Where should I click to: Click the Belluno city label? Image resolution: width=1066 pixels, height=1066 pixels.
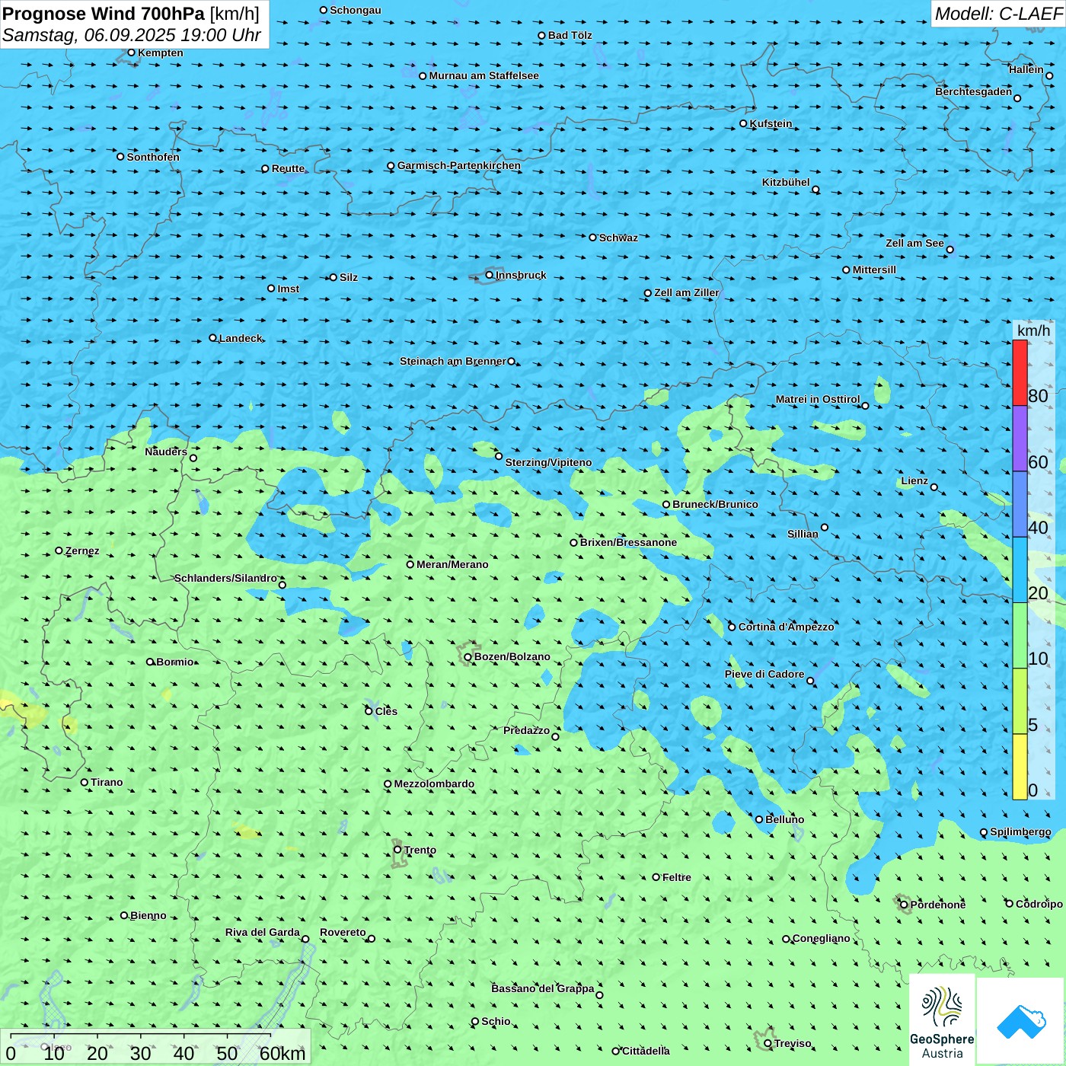(784, 819)
